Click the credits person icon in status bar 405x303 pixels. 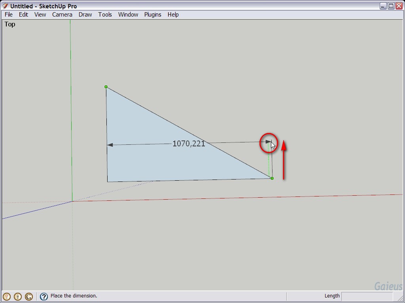pos(17,296)
